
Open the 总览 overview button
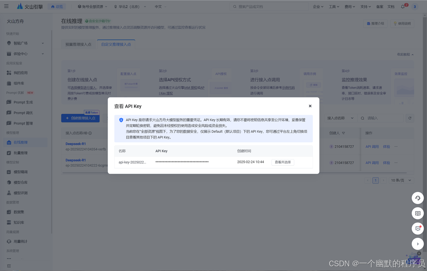pyautogui.click(x=57, y=7)
